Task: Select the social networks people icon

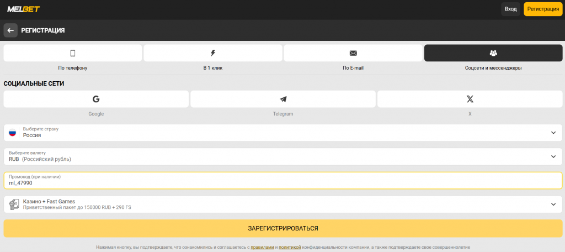Action: coord(493,53)
